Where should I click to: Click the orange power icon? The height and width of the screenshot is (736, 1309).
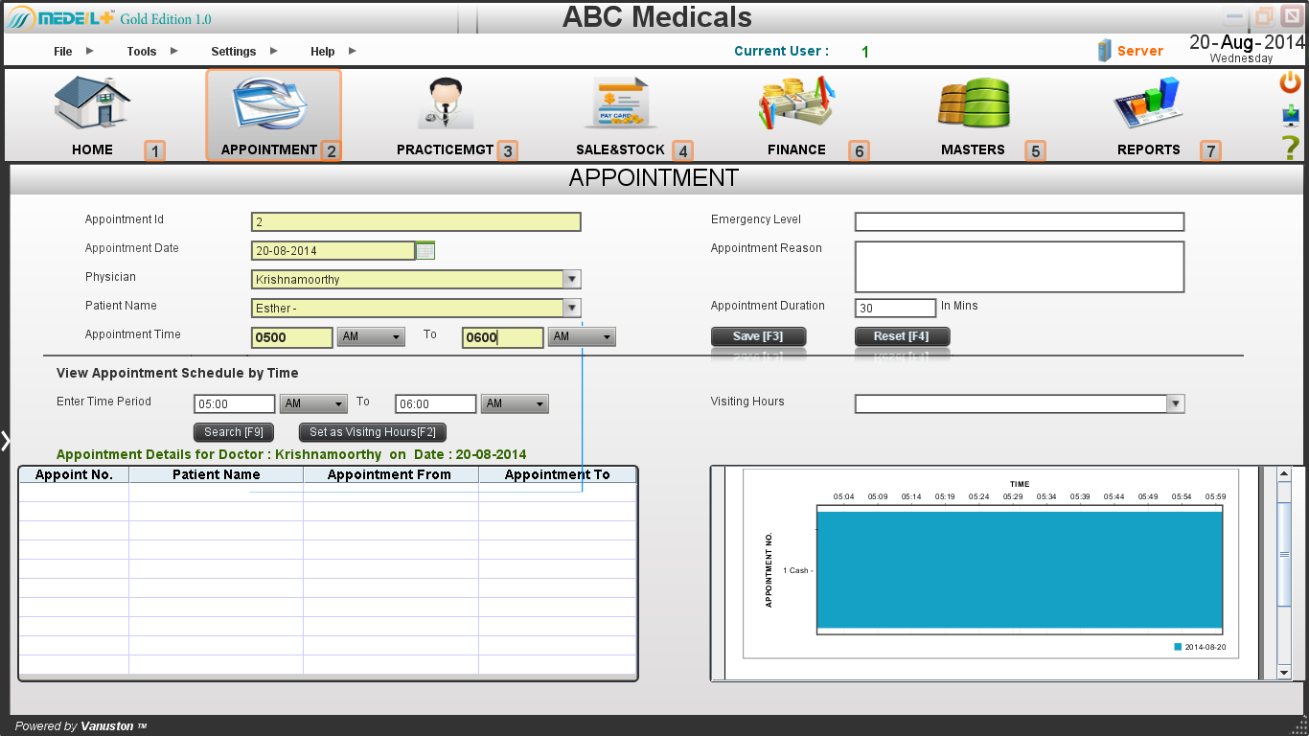coord(1291,82)
